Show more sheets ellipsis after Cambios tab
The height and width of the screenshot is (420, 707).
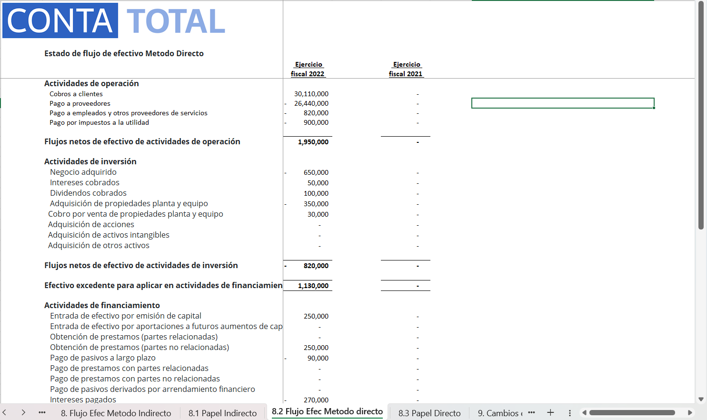click(531, 412)
